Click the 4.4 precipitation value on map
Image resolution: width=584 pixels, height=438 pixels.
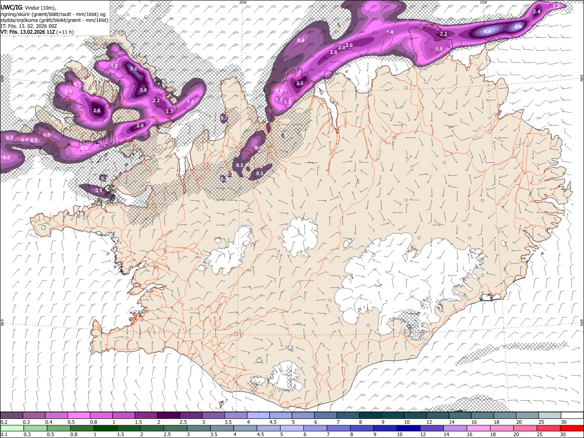pyautogui.click(x=487, y=31)
